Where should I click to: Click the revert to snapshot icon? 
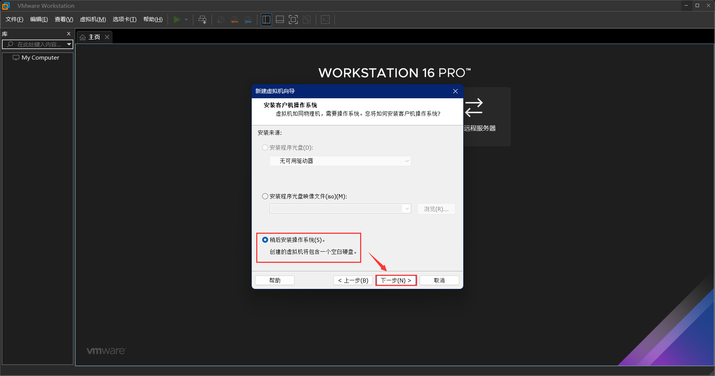(x=235, y=19)
